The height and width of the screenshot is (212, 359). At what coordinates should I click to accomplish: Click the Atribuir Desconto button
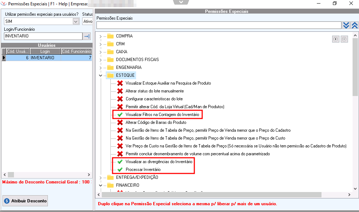tap(25, 201)
